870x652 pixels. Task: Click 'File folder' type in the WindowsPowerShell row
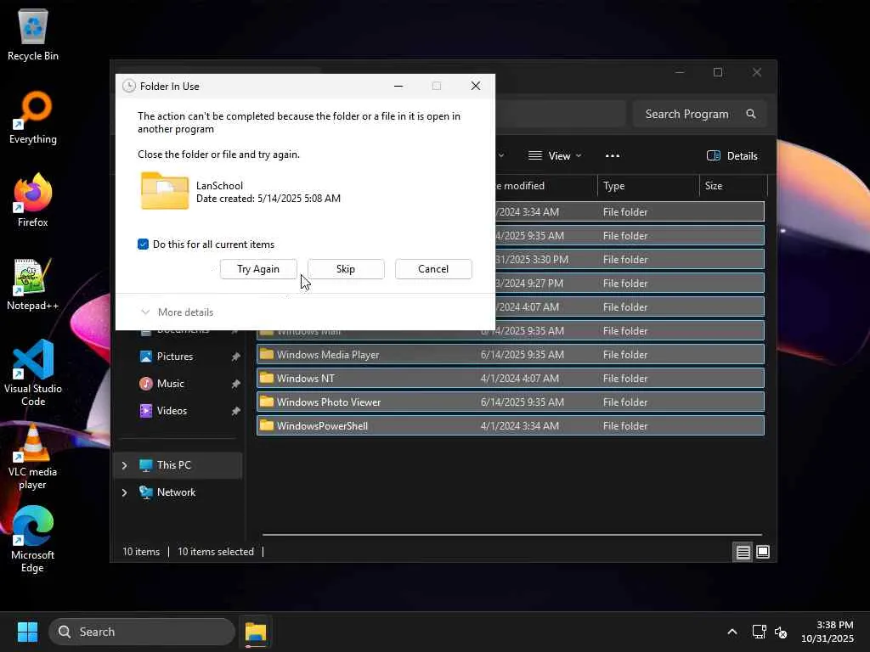coord(625,426)
